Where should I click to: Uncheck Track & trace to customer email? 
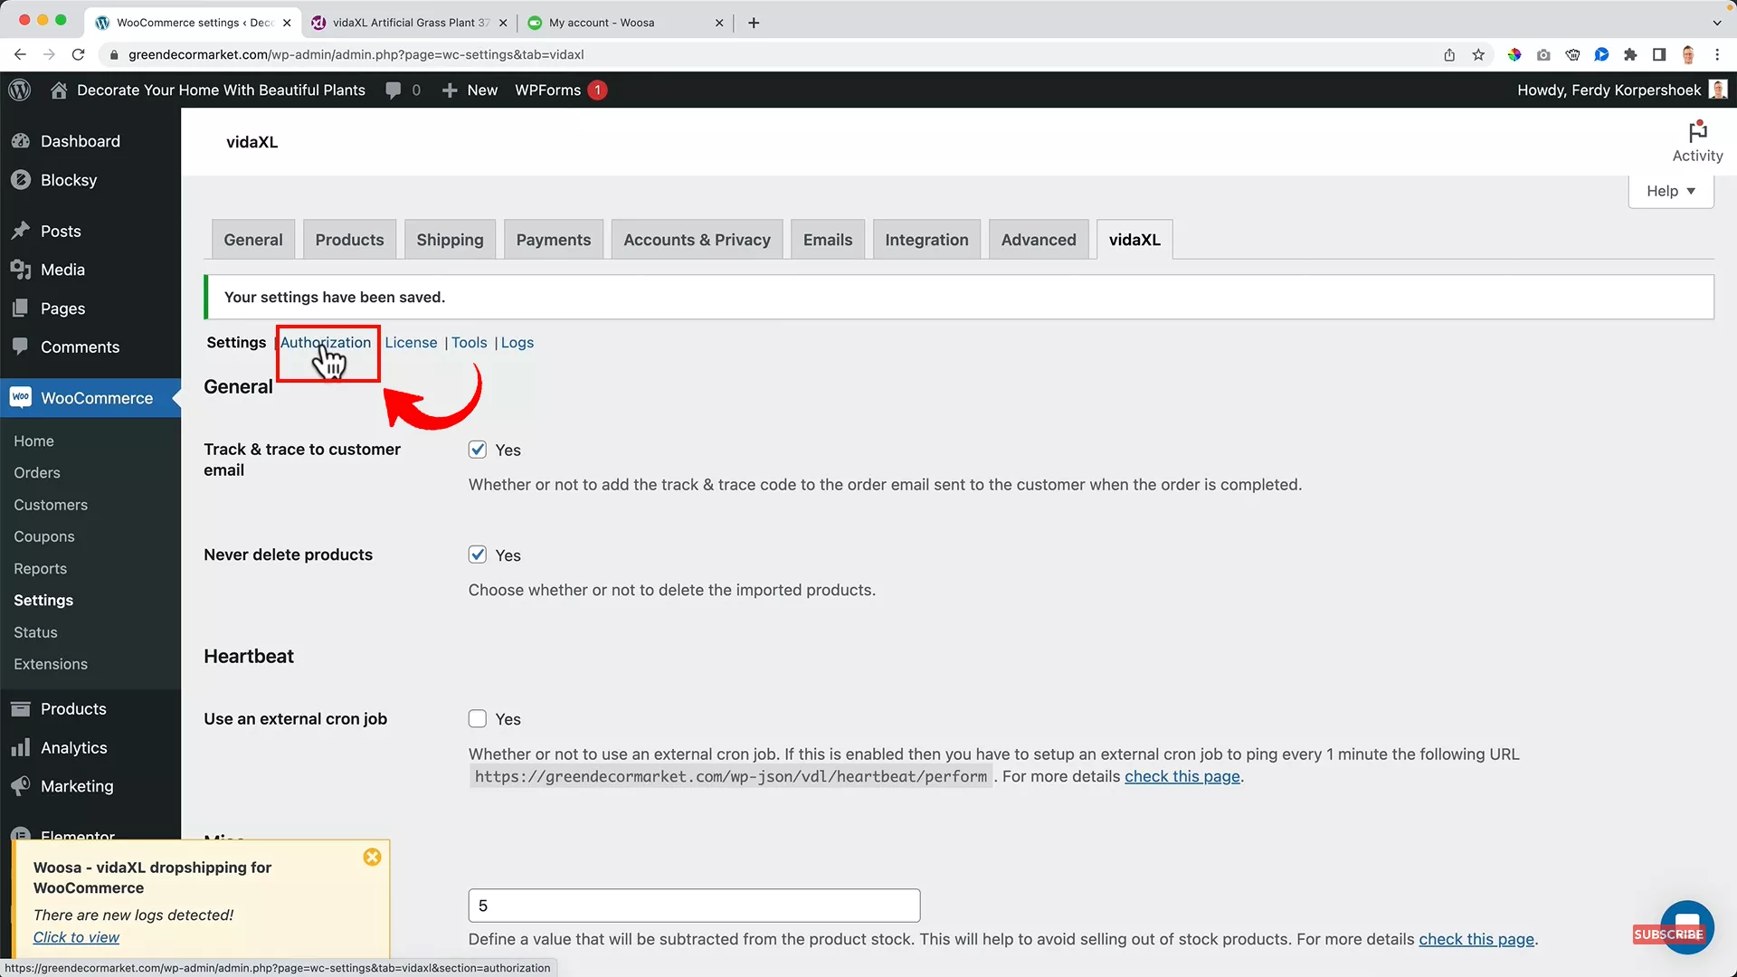click(x=477, y=450)
